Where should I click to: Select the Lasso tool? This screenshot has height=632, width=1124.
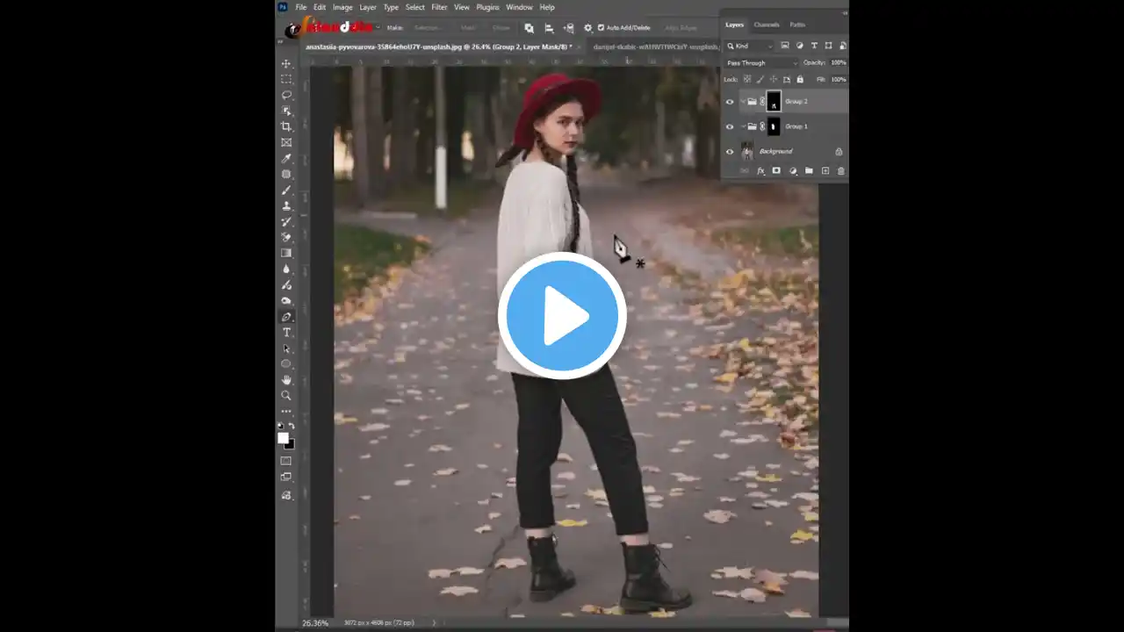pos(286,95)
